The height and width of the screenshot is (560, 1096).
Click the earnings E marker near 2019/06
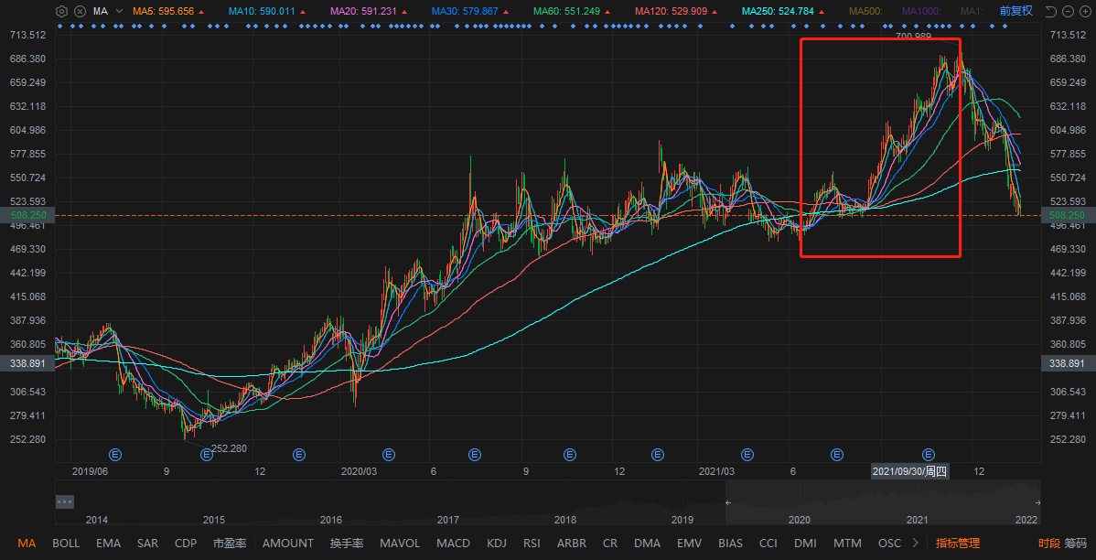tap(115, 454)
